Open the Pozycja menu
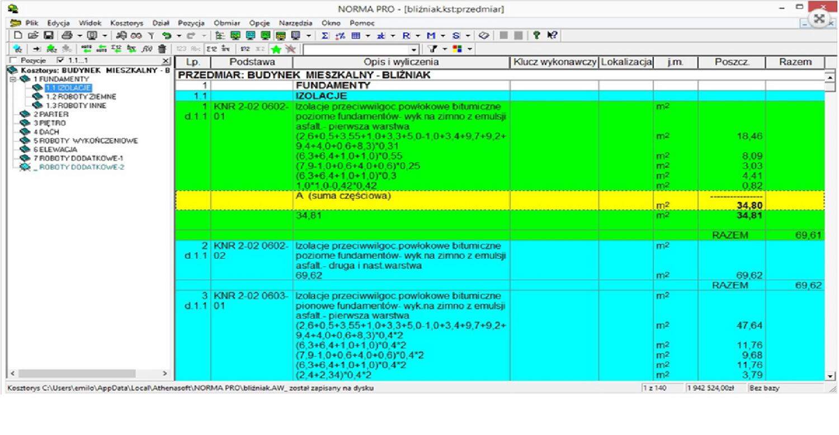The width and height of the screenshot is (839, 435). point(191,23)
